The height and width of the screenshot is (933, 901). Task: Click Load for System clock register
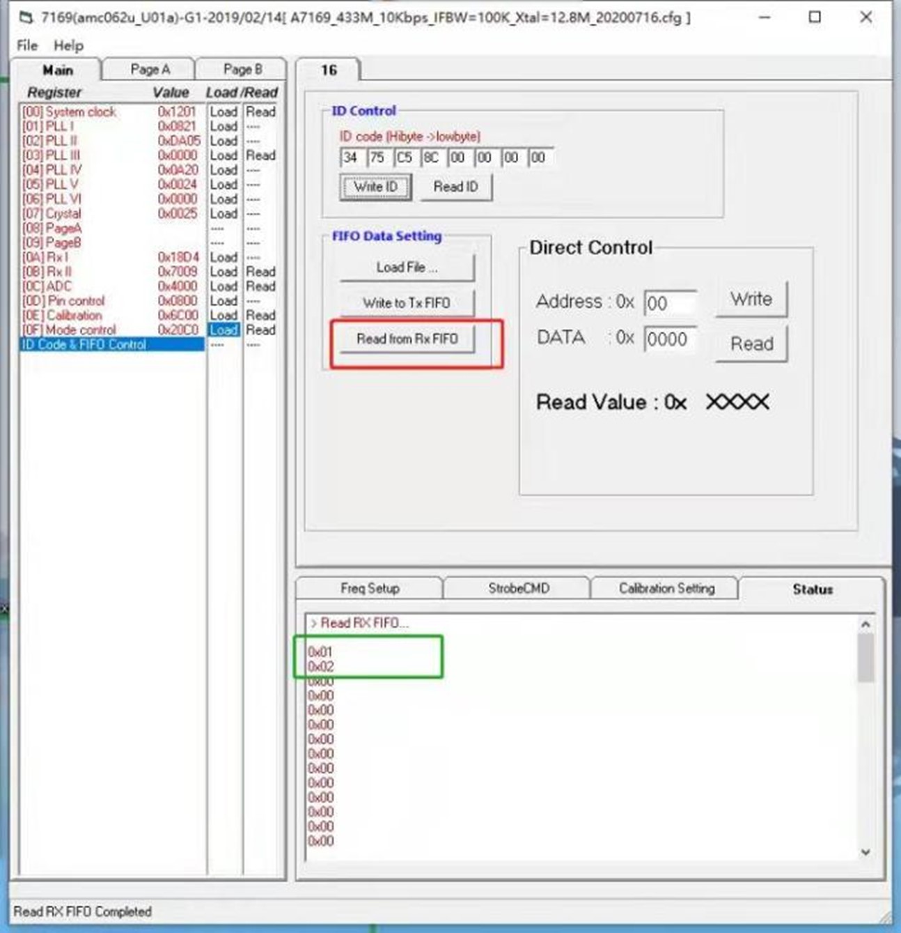(224, 112)
